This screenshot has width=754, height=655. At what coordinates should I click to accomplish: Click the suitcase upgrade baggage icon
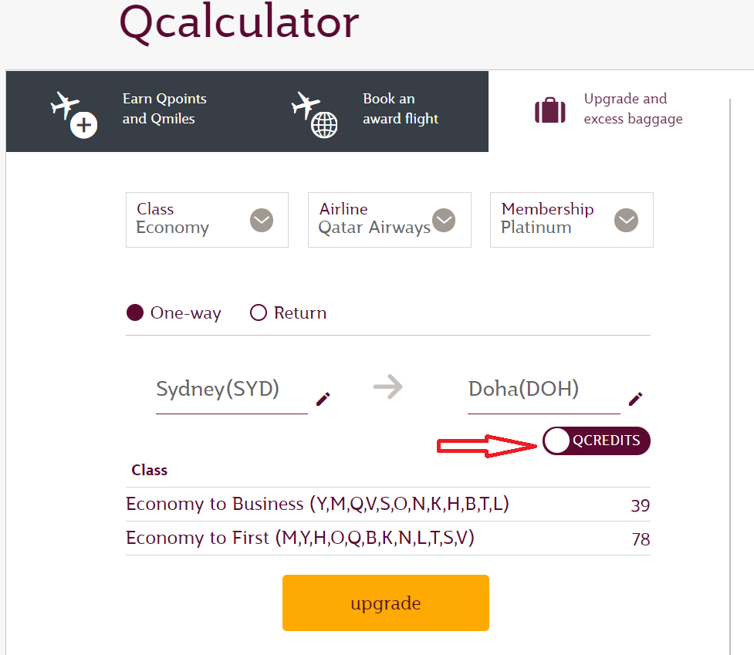tap(550, 110)
